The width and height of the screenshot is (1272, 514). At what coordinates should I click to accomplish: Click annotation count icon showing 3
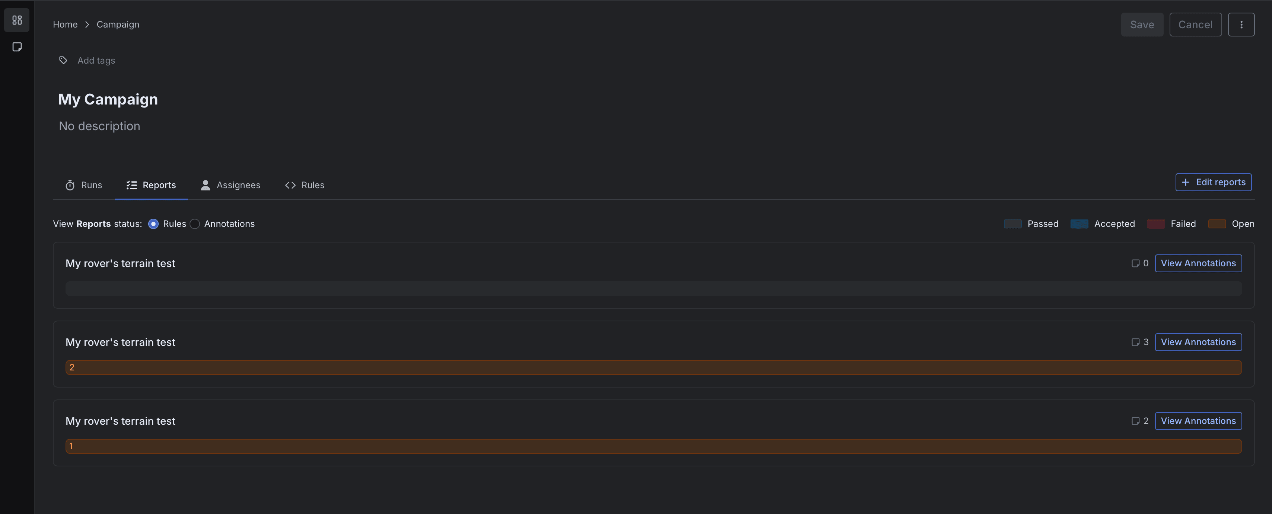[1135, 342]
